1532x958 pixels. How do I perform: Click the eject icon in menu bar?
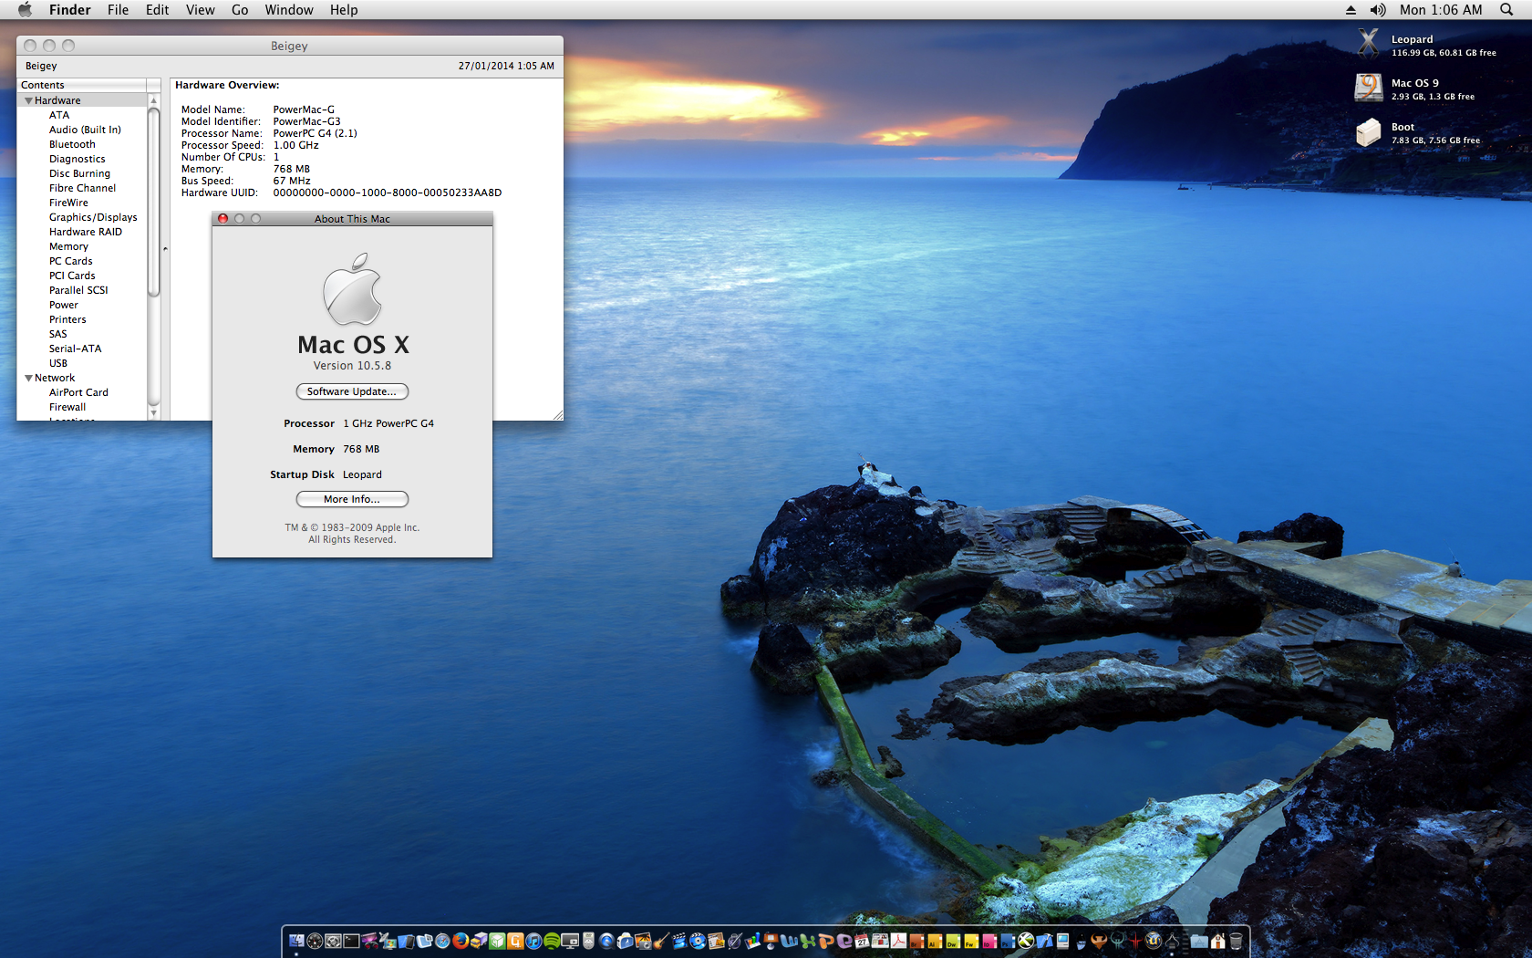coord(1351,10)
